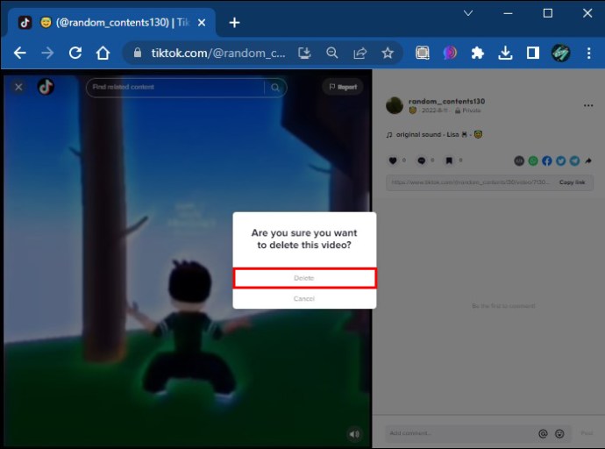Image resolution: width=605 pixels, height=449 pixels.
Task: Open the Chrome profile avatar
Action: pos(560,53)
